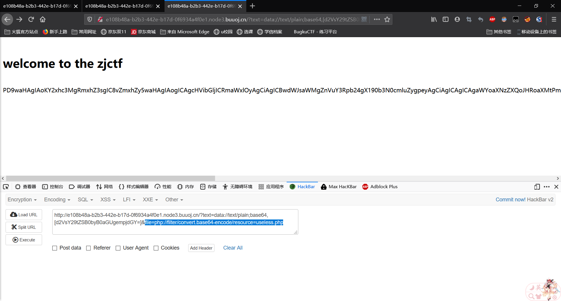Go back to the previous page
Screen dimensions: 561x301
(7, 19)
